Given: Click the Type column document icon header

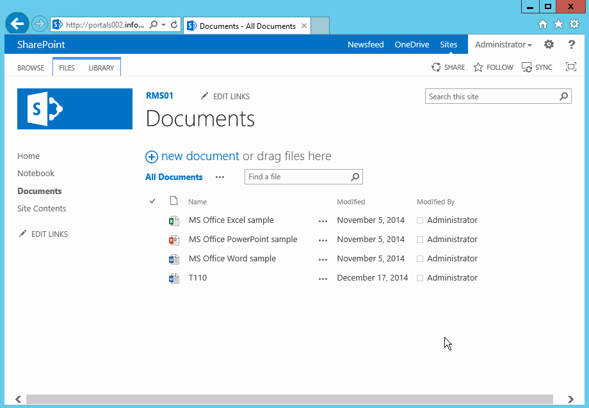Looking at the screenshot, I should 173,201.
